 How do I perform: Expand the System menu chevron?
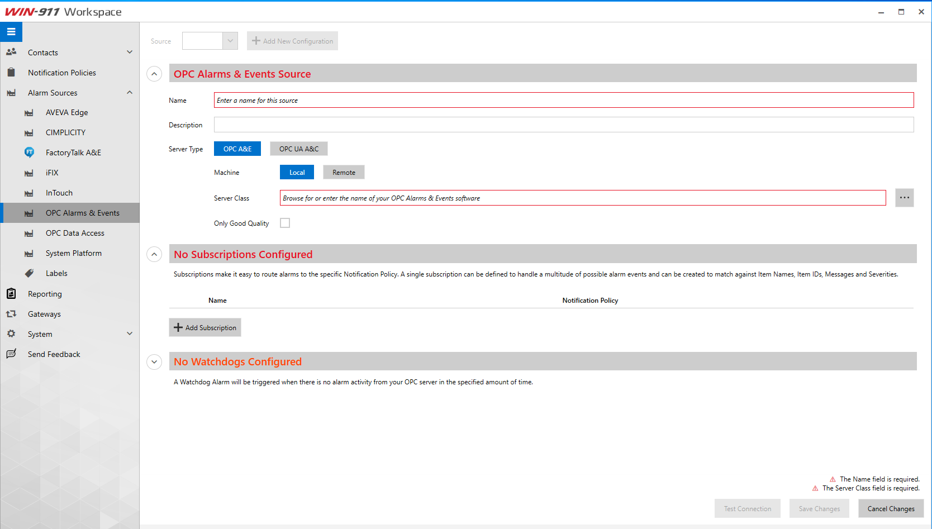[130, 333]
